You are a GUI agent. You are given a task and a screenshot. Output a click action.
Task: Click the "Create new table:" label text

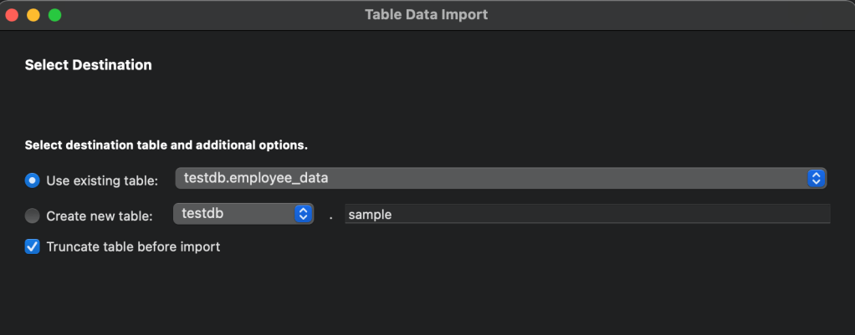[99, 216]
